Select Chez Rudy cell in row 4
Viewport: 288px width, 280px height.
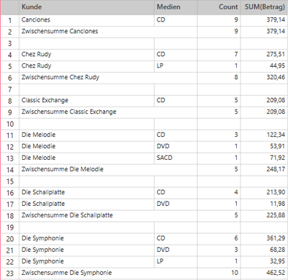pyautogui.click(x=86, y=55)
